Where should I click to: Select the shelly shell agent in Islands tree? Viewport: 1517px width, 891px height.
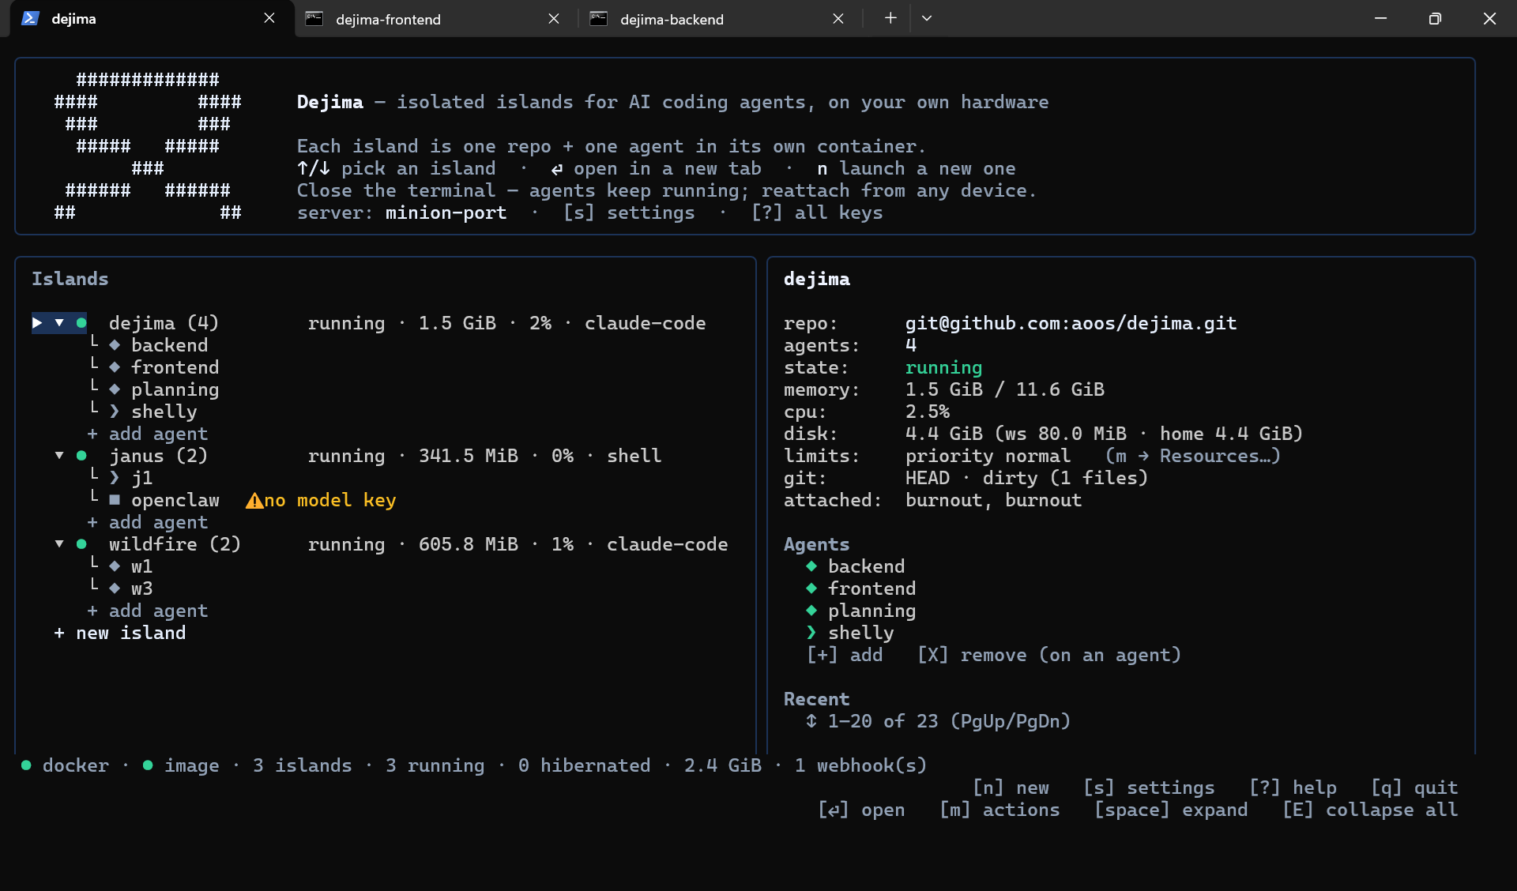pos(164,412)
